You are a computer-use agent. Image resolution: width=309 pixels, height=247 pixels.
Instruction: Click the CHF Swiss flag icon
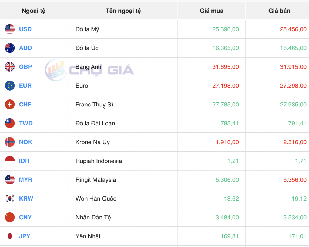pos(9,104)
